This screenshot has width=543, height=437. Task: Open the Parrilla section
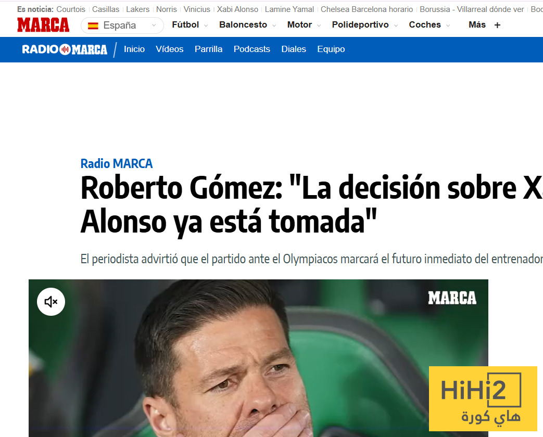tap(208, 49)
